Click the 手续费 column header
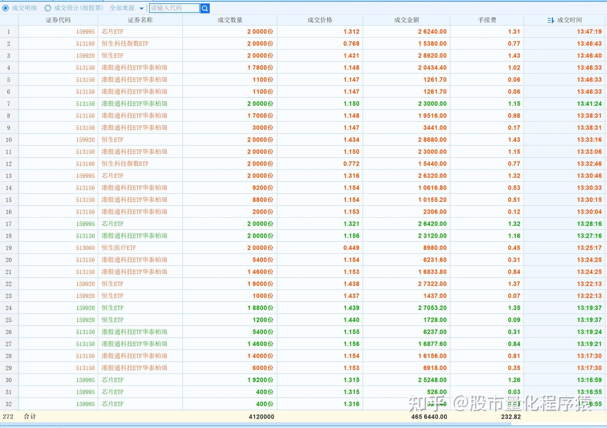The width and height of the screenshot is (607, 428). pyautogui.click(x=487, y=20)
